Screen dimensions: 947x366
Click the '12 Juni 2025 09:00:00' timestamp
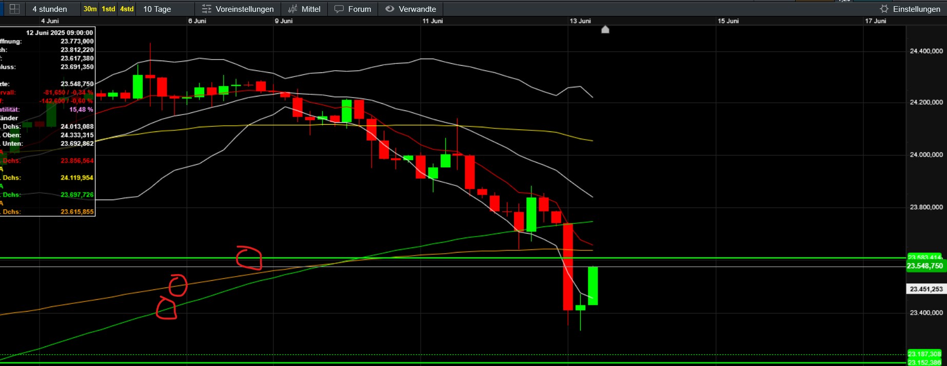pyautogui.click(x=60, y=33)
